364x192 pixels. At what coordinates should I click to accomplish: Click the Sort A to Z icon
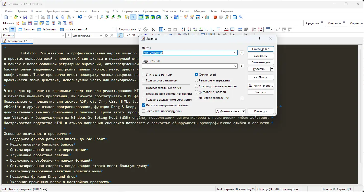(183, 29)
